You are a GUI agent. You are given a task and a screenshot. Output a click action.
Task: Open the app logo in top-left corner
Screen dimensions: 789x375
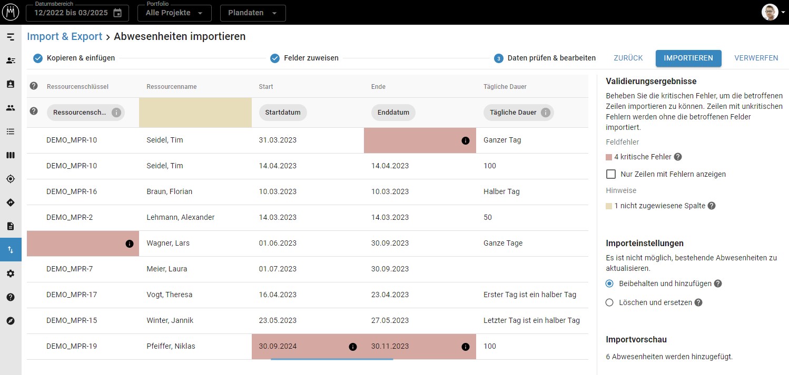tap(11, 12)
